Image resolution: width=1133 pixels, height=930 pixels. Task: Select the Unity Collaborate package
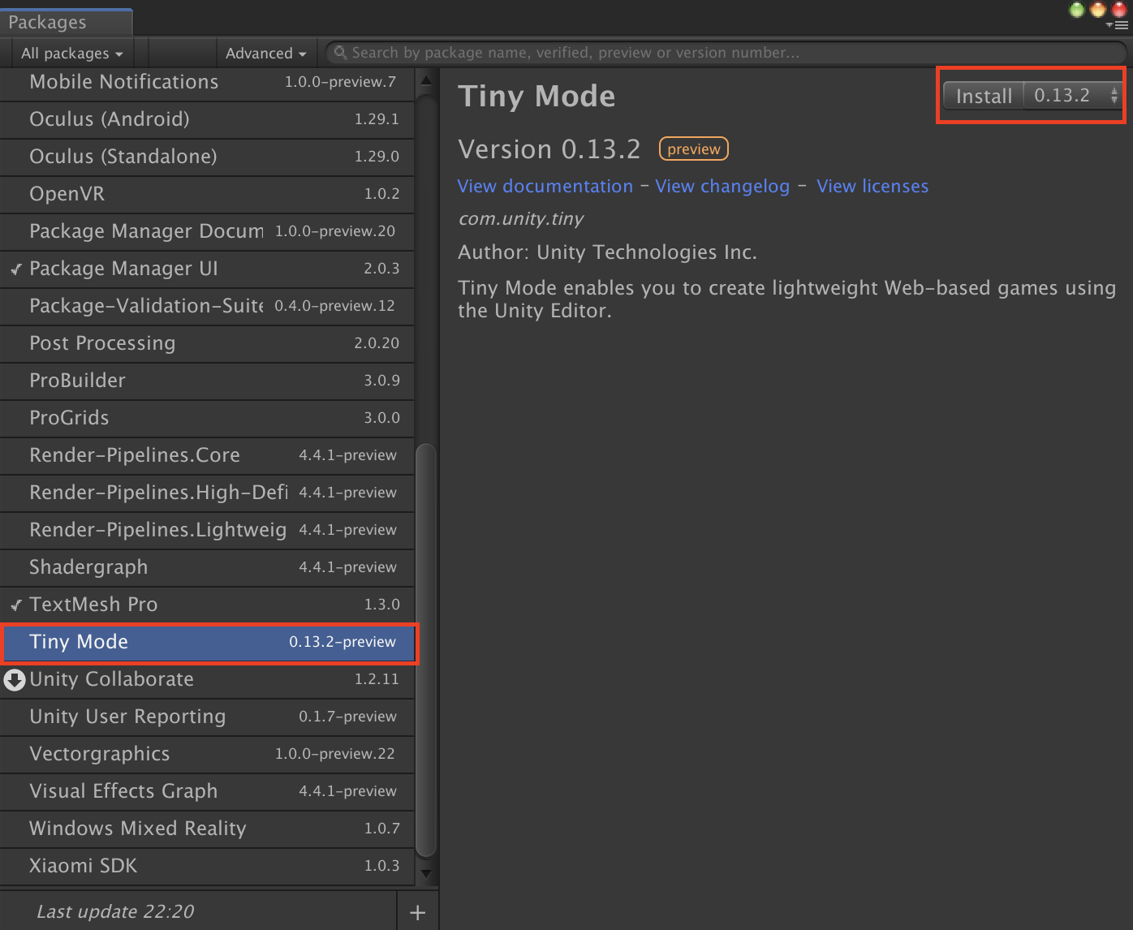click(207, 679)
